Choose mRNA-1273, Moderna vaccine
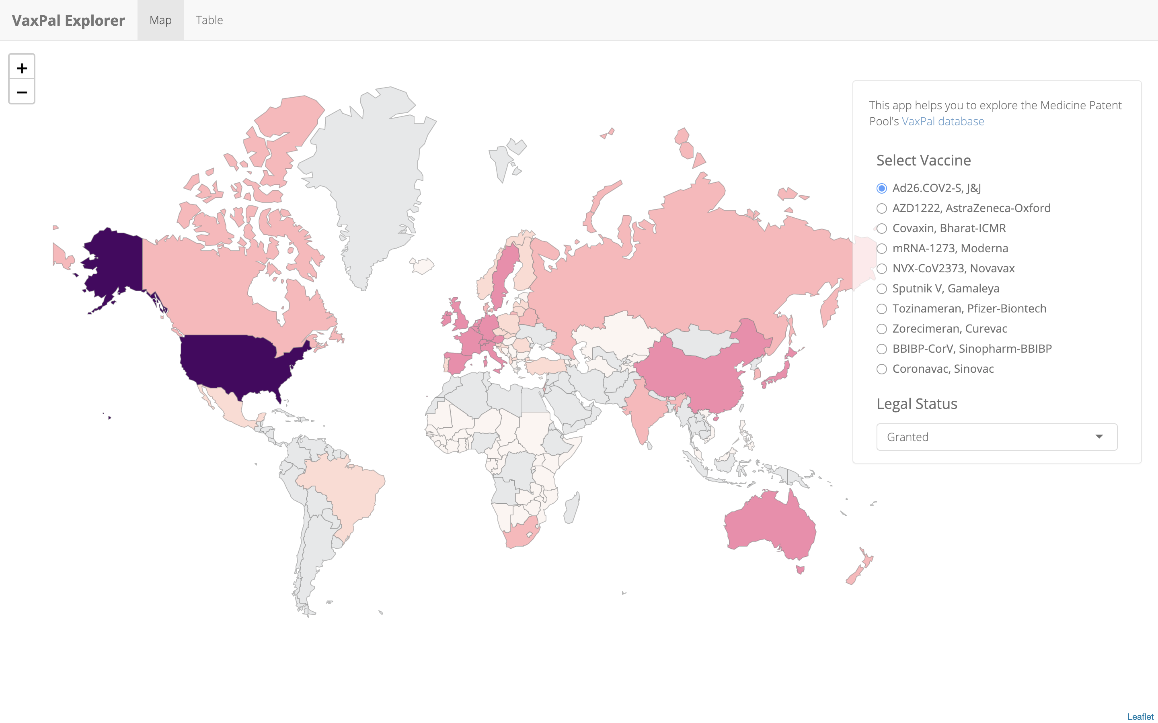 (881, 248)
